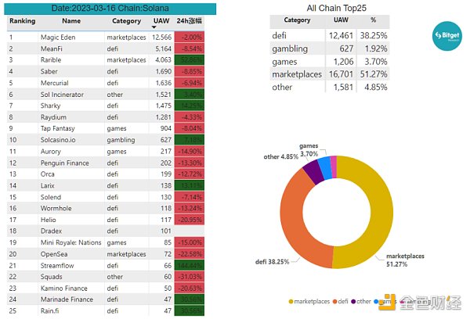Click Rarible's green 52.85% change cell
Image resolution: width=470 pixels, height=319 pixels.
[191, 59]
